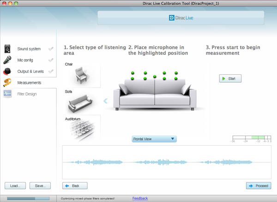Click the sofa image in the center
Image resolution: width=277 pixels, height=202 pixels.
155,95
